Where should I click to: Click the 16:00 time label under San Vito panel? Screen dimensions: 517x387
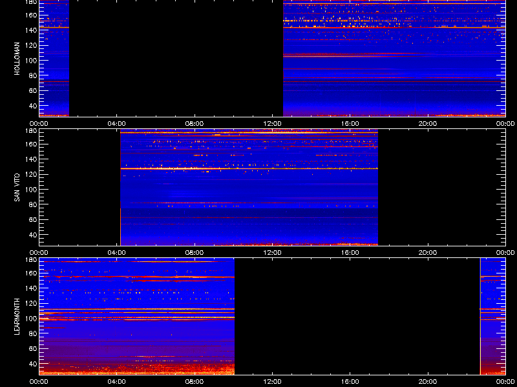350,253
